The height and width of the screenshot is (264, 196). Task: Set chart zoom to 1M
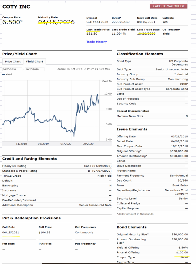tap(73, 69)
